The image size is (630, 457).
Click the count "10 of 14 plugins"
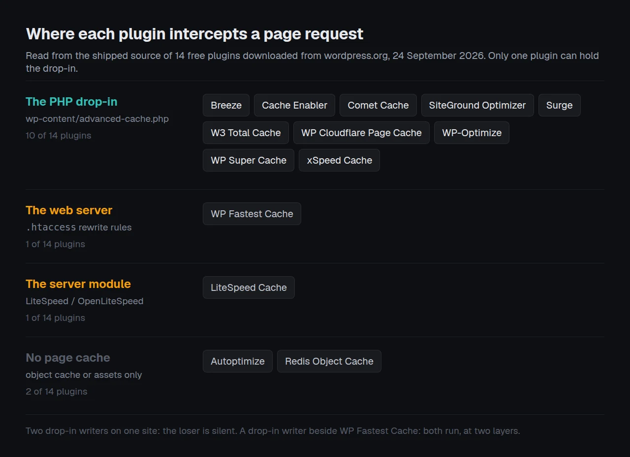[59, 136]
